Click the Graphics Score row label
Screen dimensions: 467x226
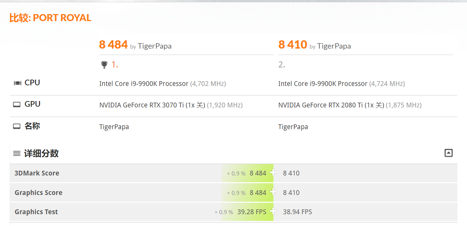tap(38, 192)
